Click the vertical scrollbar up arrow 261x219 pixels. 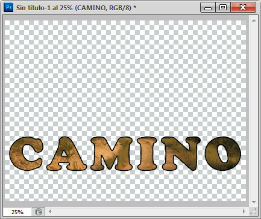click(x=254, y=20)
